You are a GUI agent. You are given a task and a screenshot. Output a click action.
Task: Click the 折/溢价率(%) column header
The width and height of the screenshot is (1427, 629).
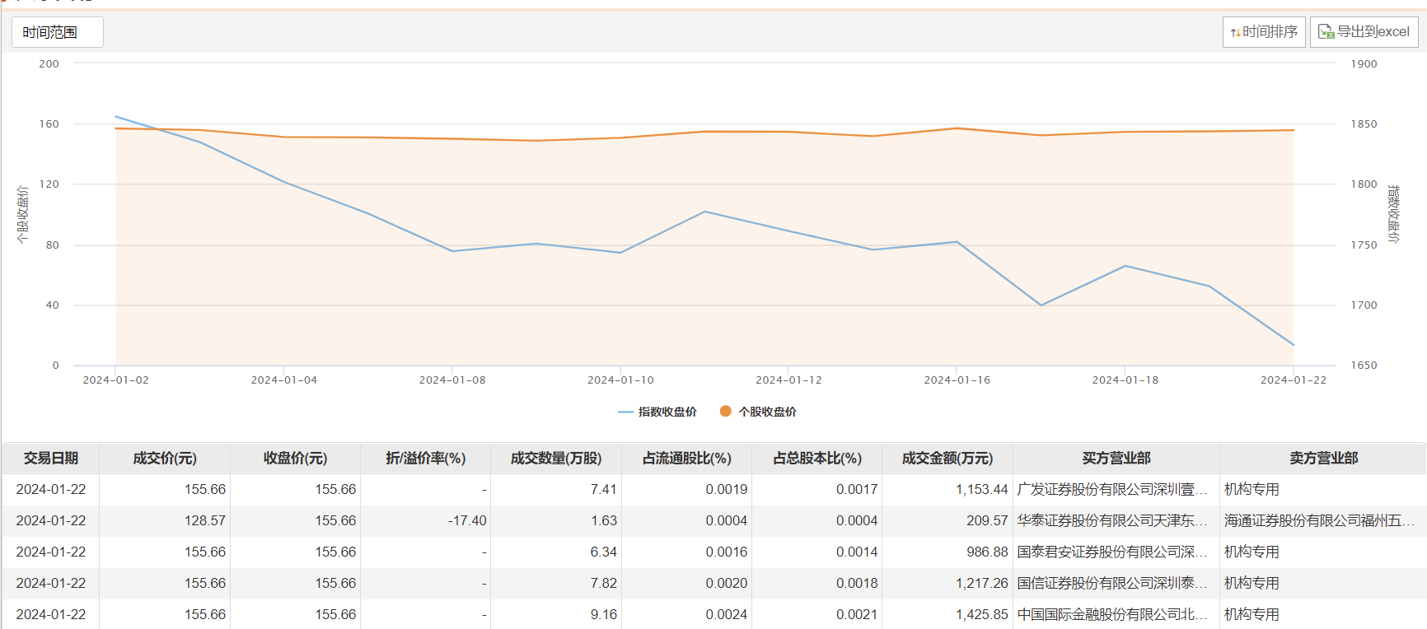(x=425, y=459)
